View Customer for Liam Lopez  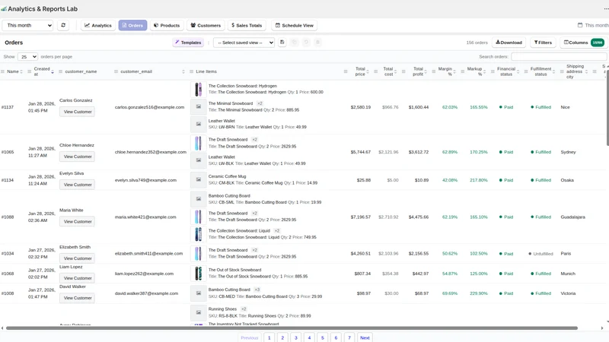pos(78,278)
